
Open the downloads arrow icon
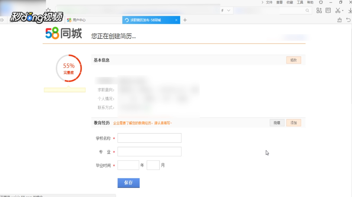click(350, 10)
